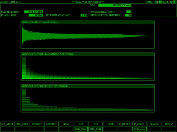Toggle PREVIEW PITCH ADAPTION ON value
177x132 pixels.
click(128, 15)
